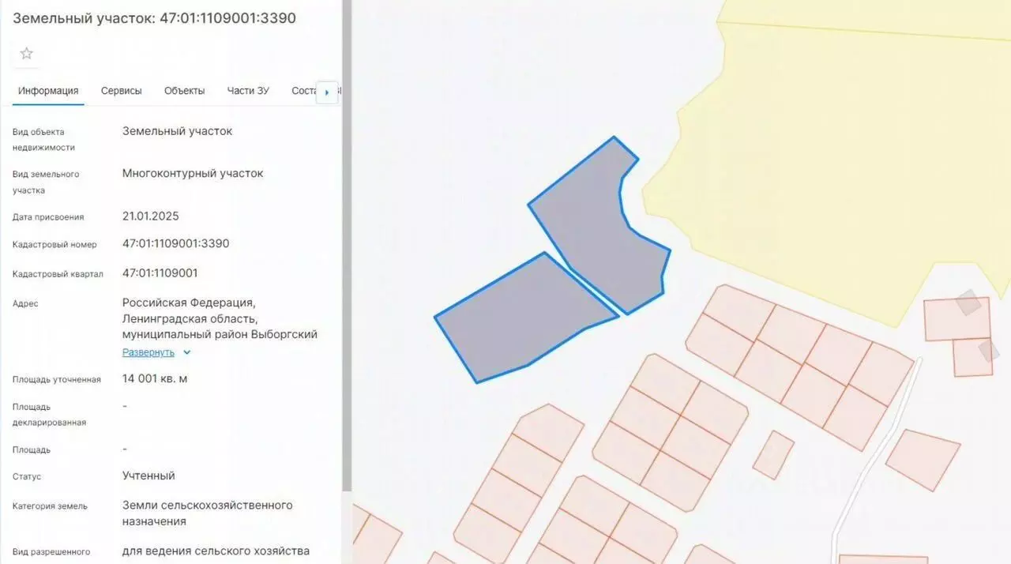Click chevron next to Развернуть
This screenshot has width=1011, height=564.
click(187, 352)
